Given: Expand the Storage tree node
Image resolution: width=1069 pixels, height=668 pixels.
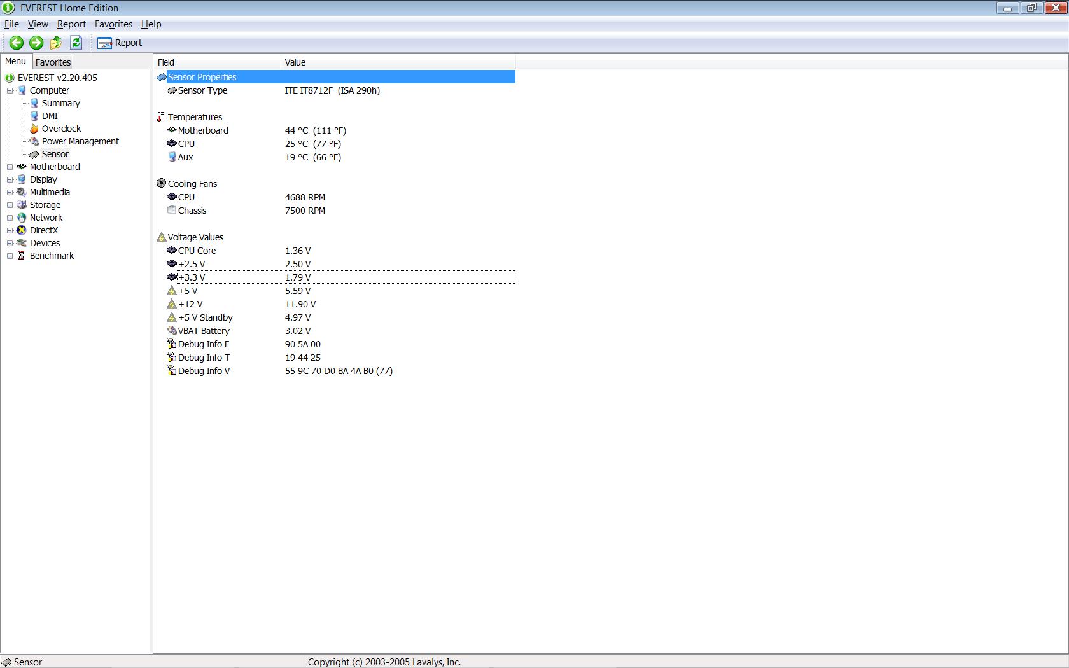Looking at the screenshot, I should (10, 205).
